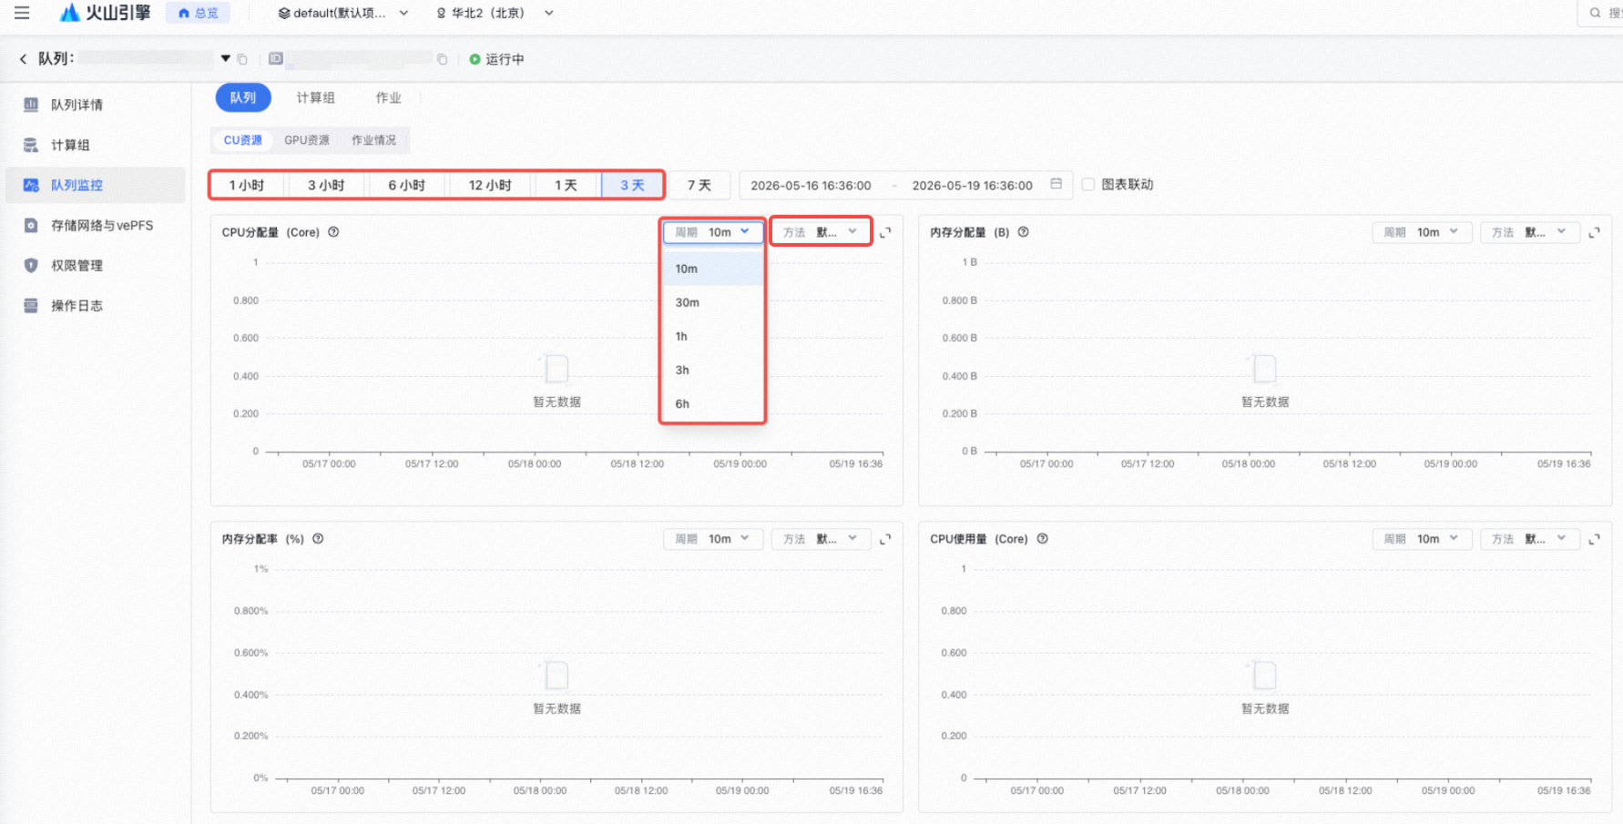Open the 内存分配量 方法 dropdown
1623x824 pixels.
[1529, 232]
